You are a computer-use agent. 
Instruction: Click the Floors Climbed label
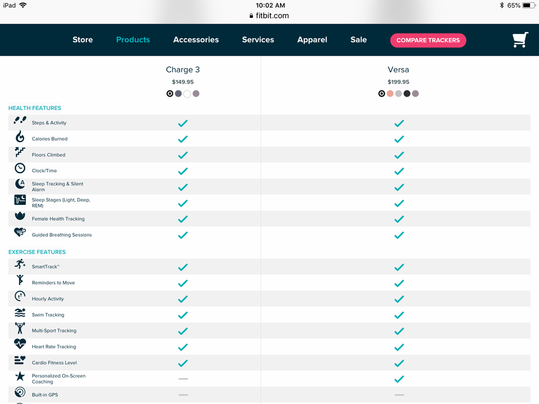[49, 155]
